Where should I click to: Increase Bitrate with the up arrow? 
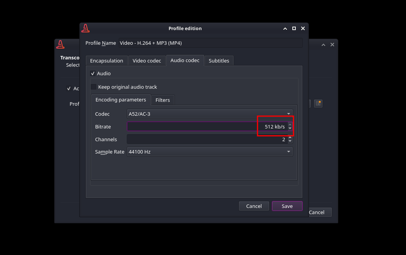tap(290, 125)
